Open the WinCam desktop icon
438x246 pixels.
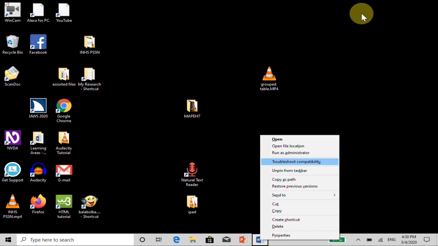12,13
